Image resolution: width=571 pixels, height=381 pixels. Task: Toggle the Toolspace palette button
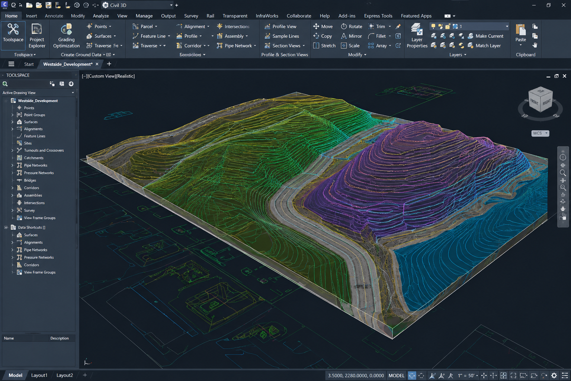pyautogui.click(x=13, y=35)
